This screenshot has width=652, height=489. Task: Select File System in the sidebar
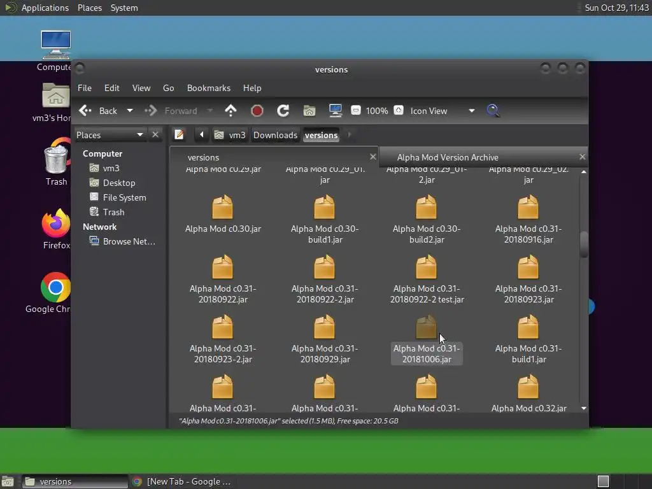124,197
